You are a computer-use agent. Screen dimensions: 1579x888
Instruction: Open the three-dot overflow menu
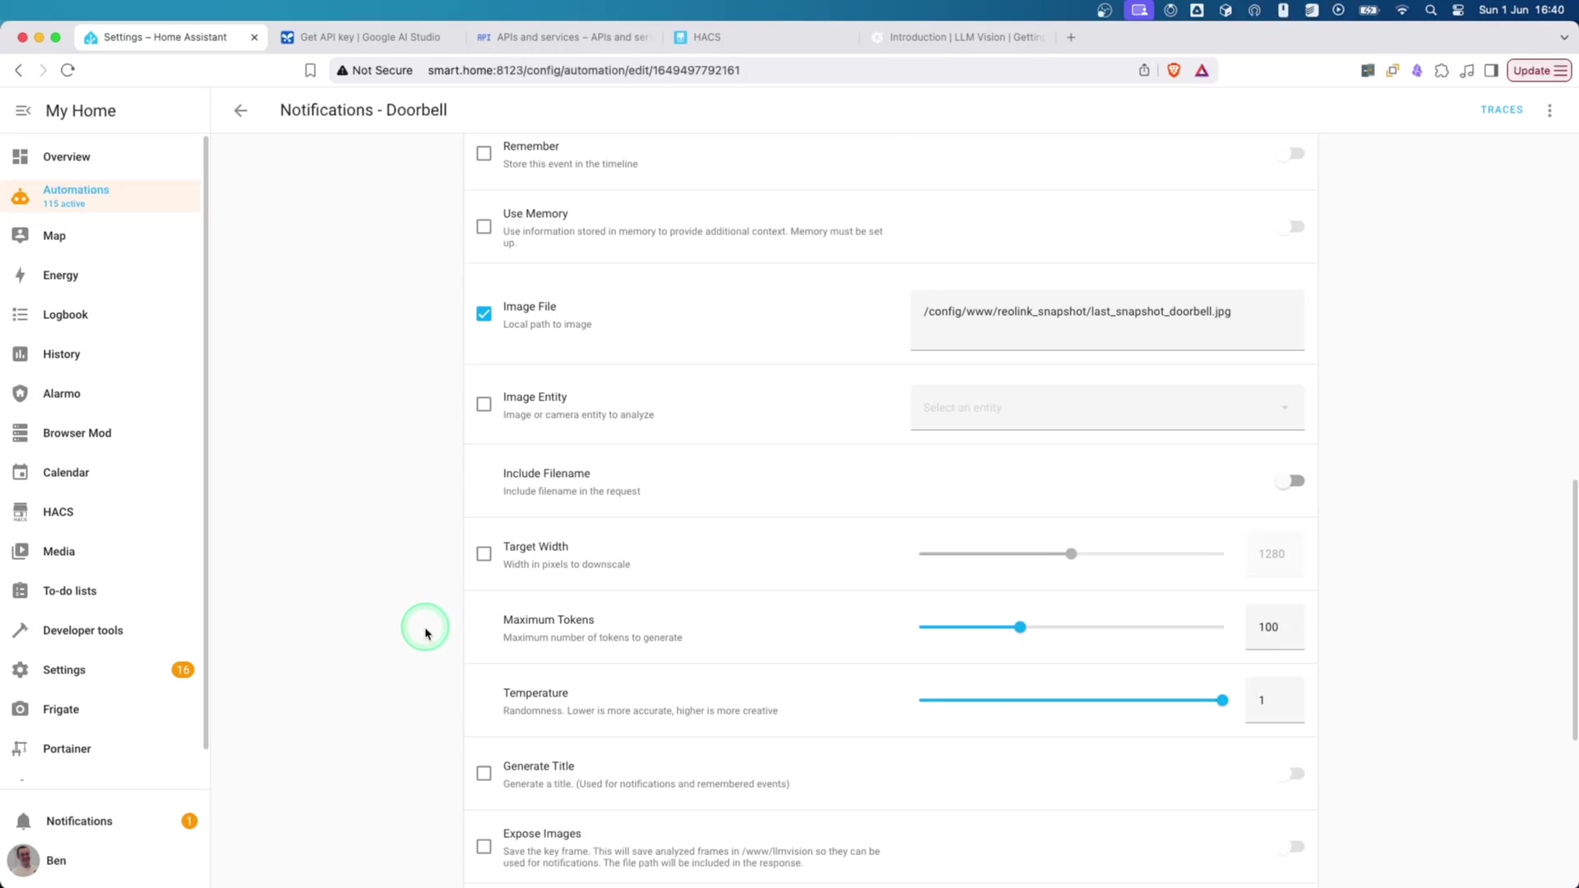1549,110
